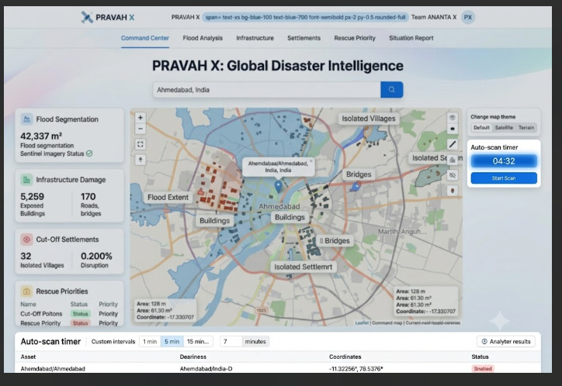The width and height of the screenshot is (562, 386).
Task: Switch to Command Center tab
Action: (x=145, y=38)
